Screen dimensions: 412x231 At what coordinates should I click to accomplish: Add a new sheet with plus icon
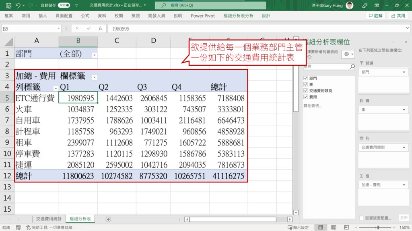[x=108, y=219]
